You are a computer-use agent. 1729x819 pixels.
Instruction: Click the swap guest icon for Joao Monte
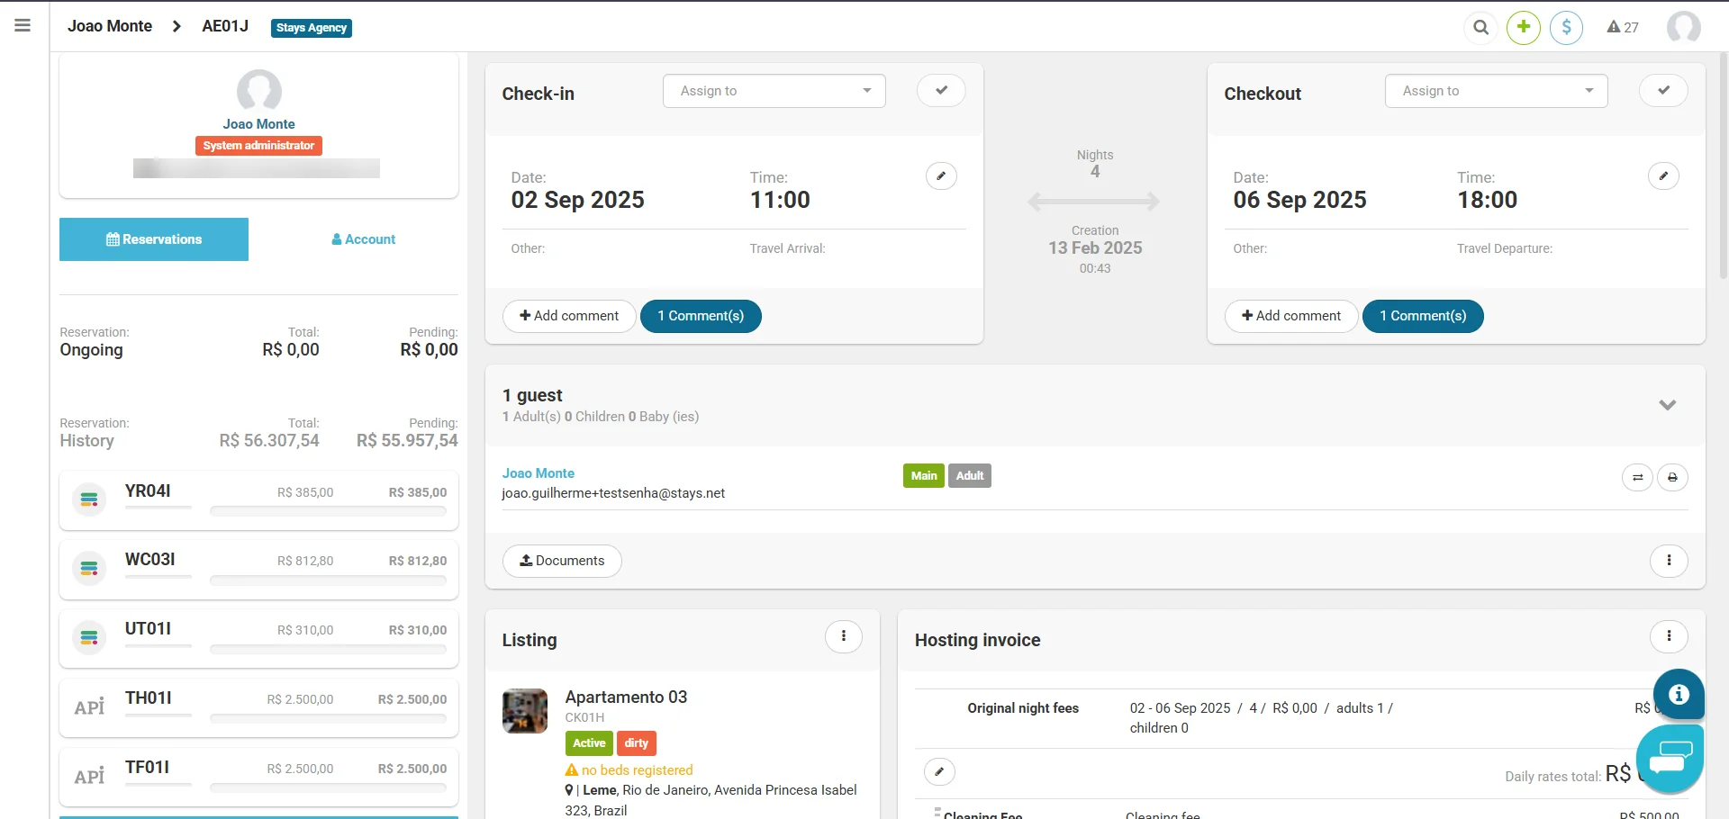pos(1637,477)
